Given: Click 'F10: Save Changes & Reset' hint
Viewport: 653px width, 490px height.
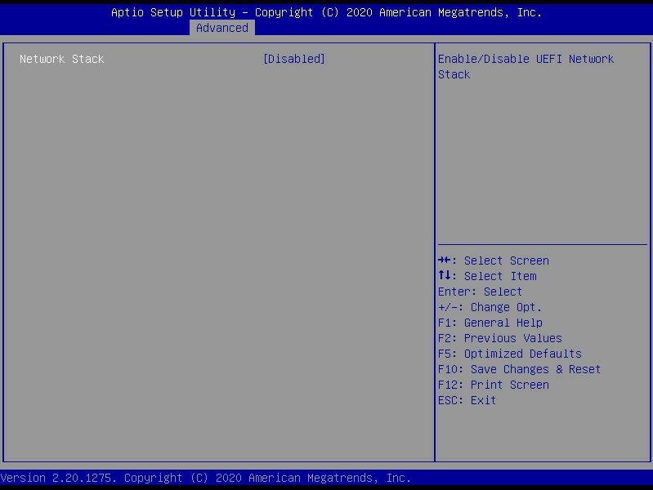Looking at the screenshot, I should coord(519,369).
